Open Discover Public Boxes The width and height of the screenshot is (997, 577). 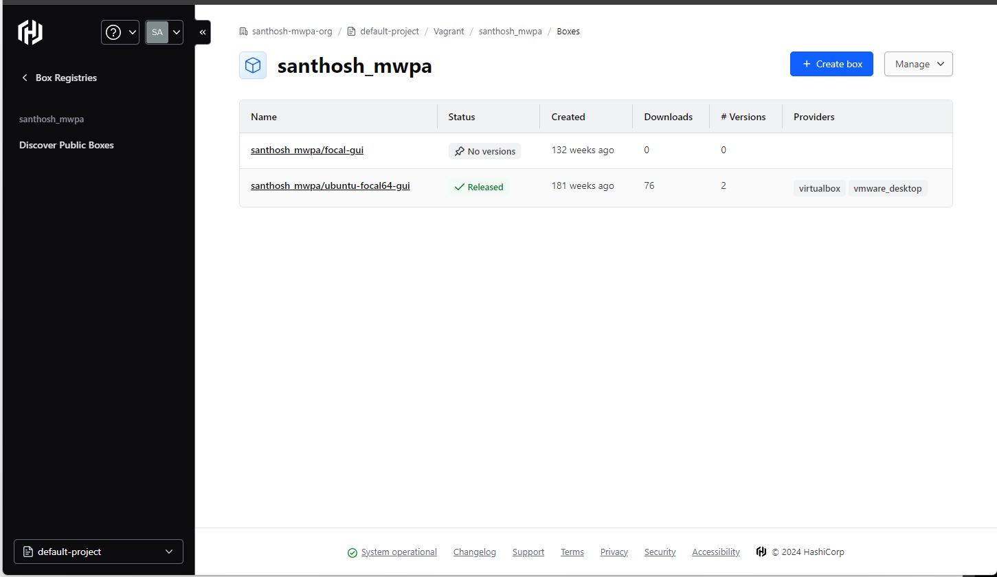tap(67, 145)
